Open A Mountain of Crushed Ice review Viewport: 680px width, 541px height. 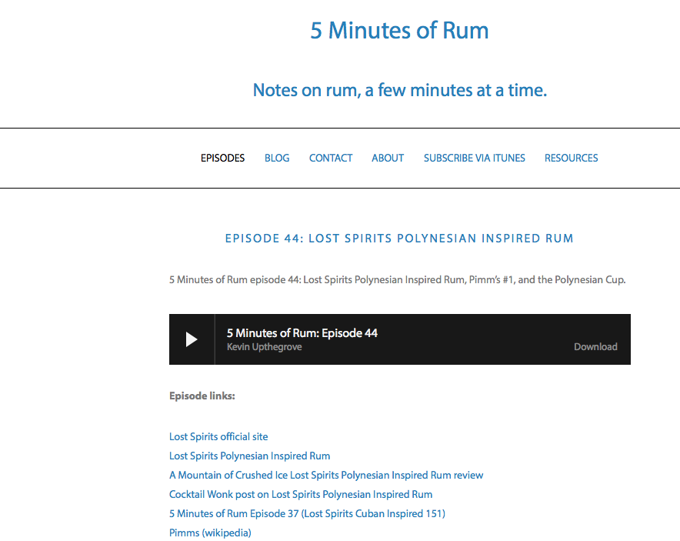[x=326, y=475]
